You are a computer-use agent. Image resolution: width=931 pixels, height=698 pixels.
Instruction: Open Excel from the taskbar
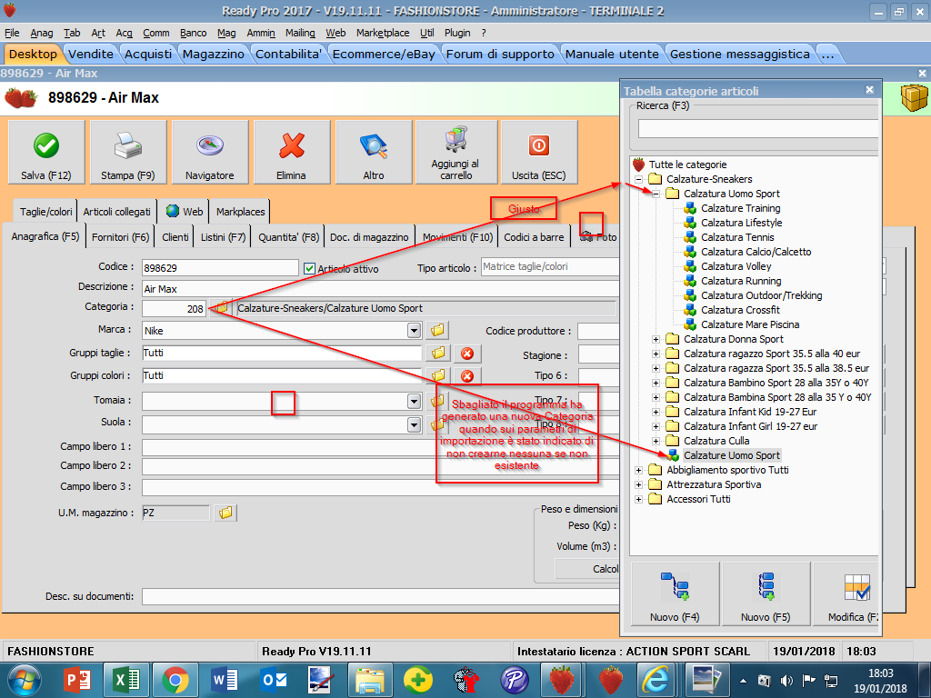pos(125,680)
